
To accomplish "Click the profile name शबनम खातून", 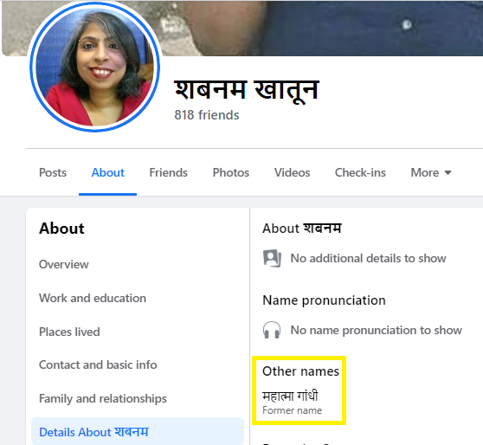I will point(247,90).
